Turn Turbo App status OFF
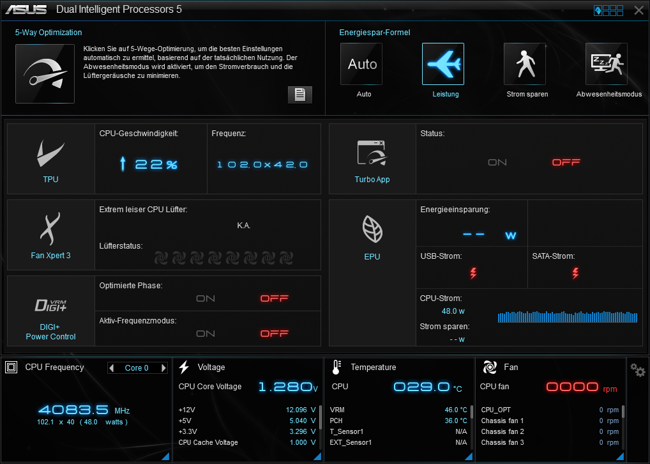Image resolution: width=650 pixels, height=464 pixels. pyautogui.click(x=566, y=162)
